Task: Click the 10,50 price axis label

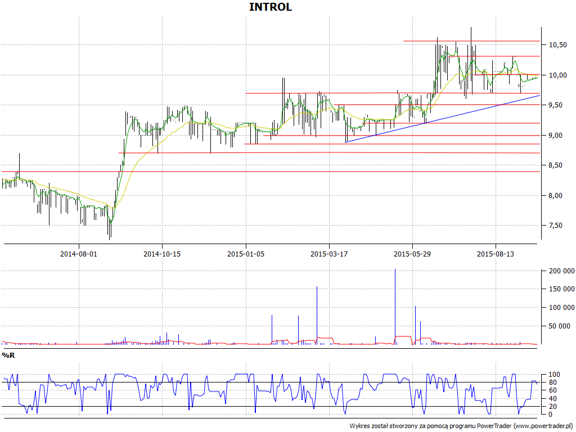Action: [x=557, y=45]
